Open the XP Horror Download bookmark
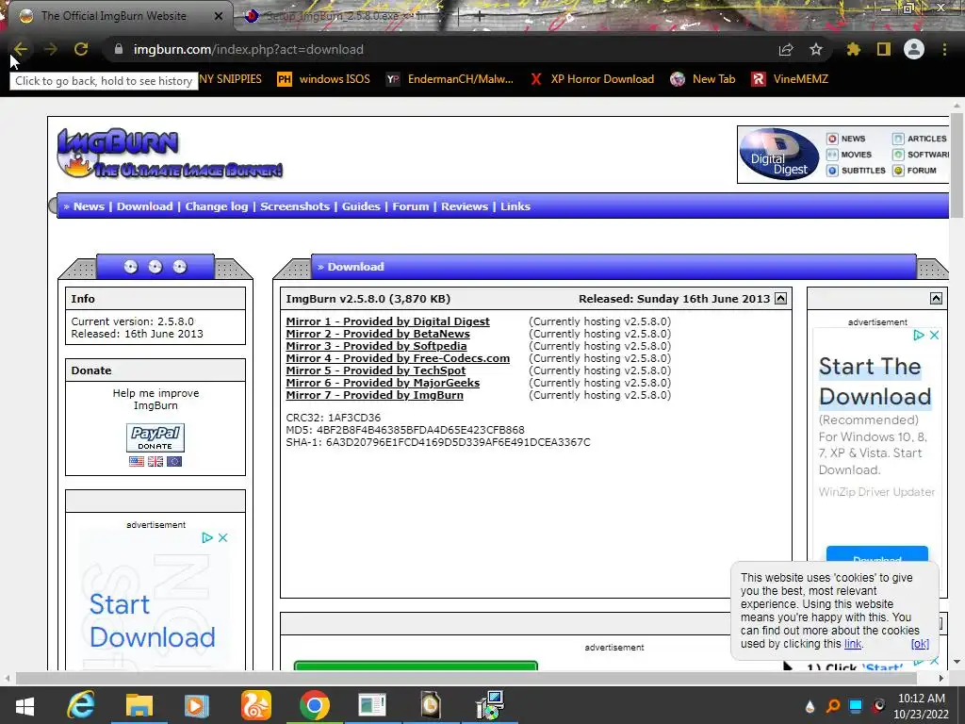Viewport: 965px width, 724px height. [x=592, y=79]
